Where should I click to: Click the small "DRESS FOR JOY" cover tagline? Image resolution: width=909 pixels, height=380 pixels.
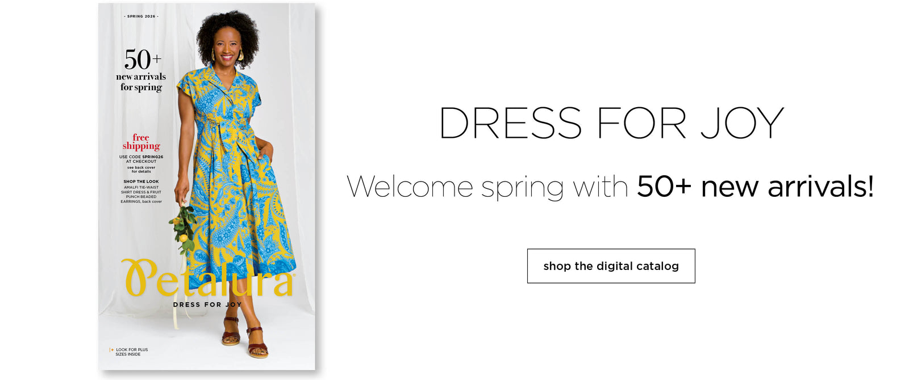tap(207, 305)
